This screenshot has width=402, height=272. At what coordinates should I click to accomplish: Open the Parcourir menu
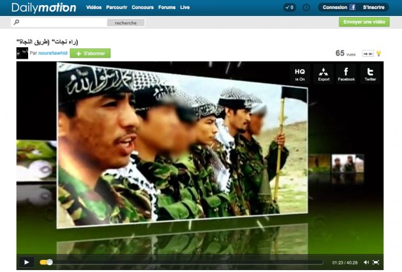pos(117,8)
